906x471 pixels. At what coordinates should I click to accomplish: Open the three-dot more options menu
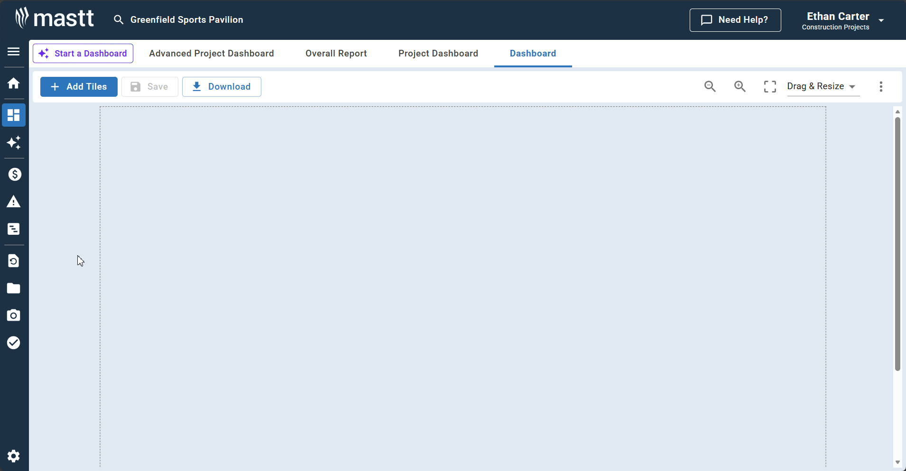[x=881, y=86]
